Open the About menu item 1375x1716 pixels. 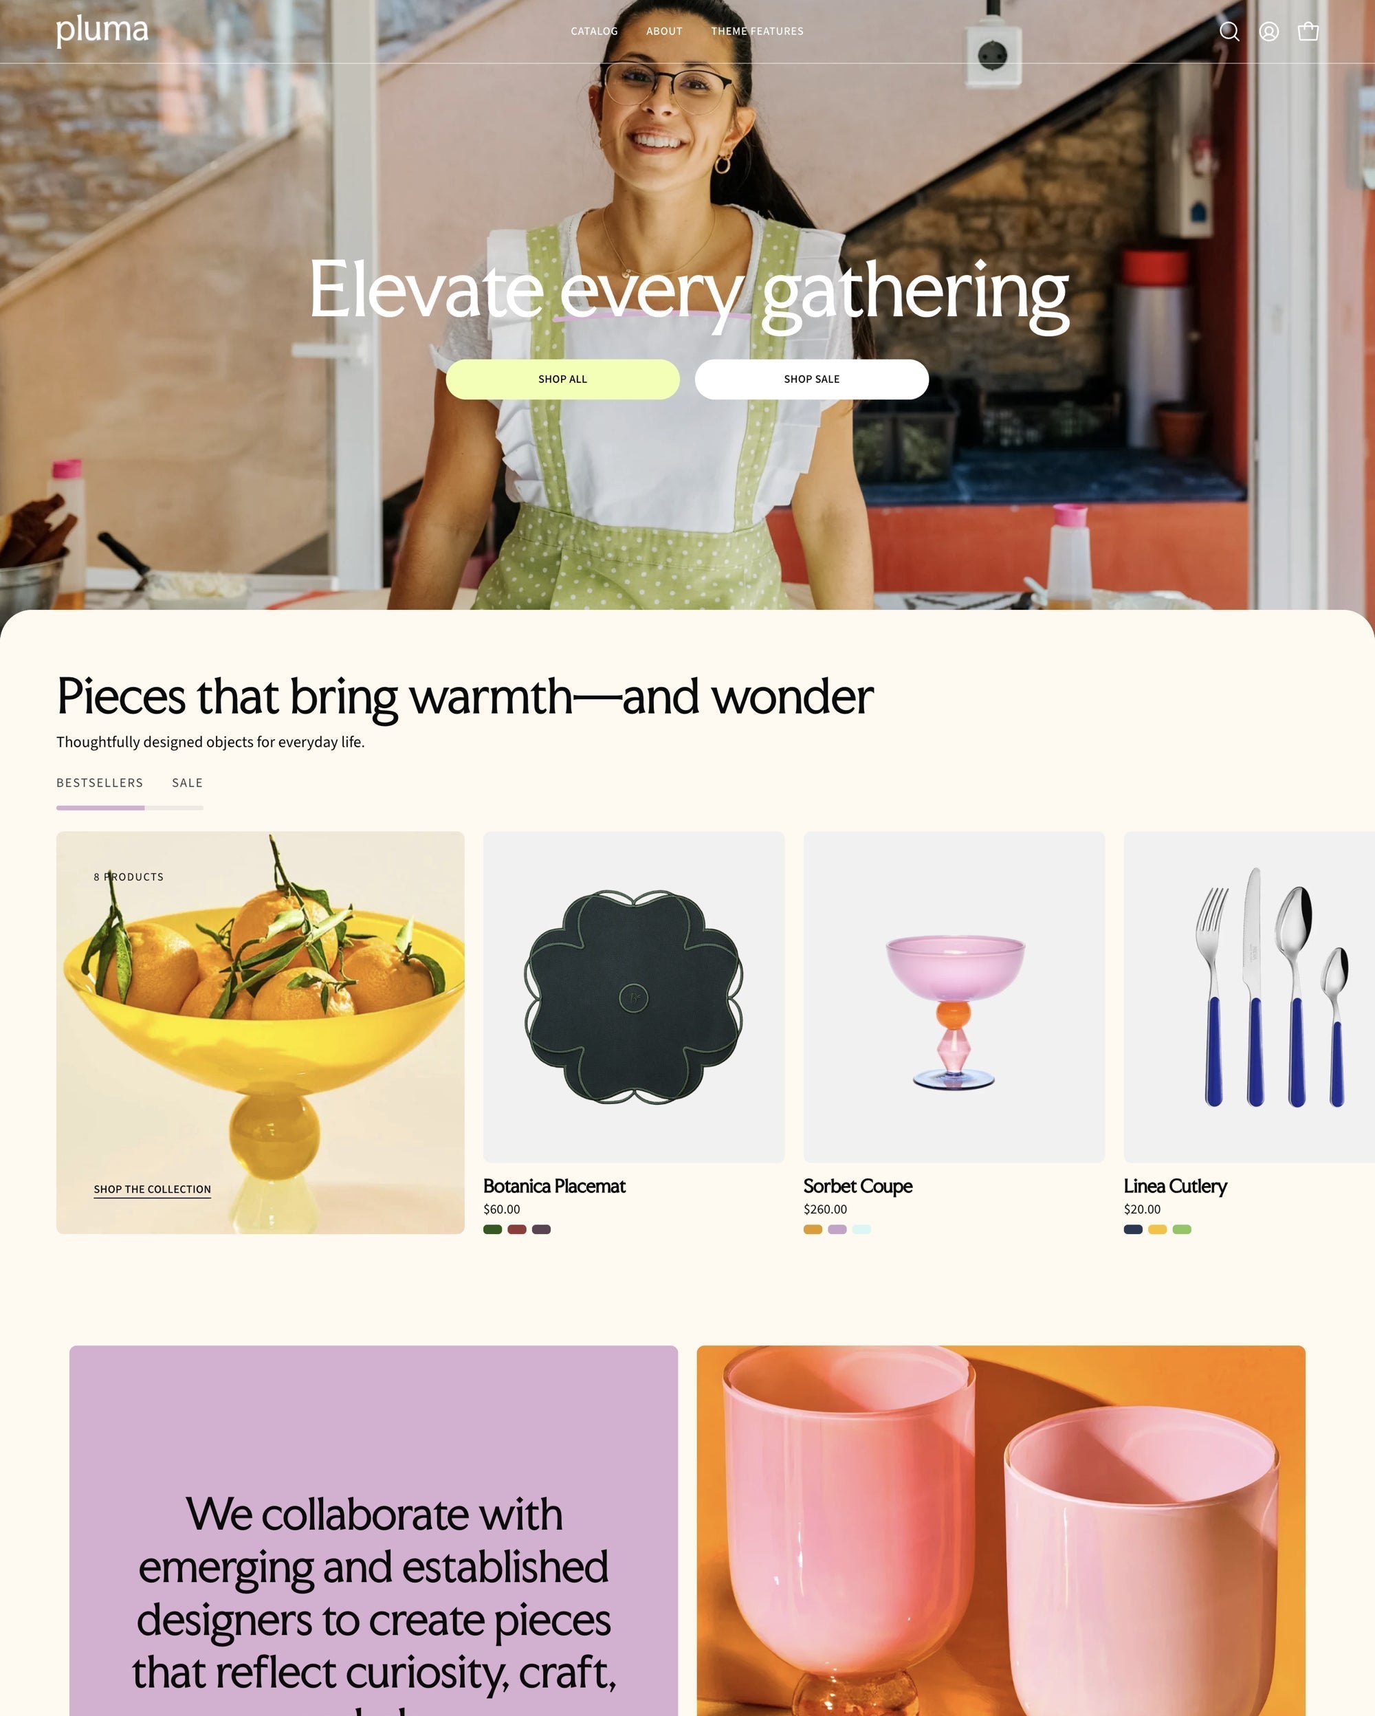664,31
